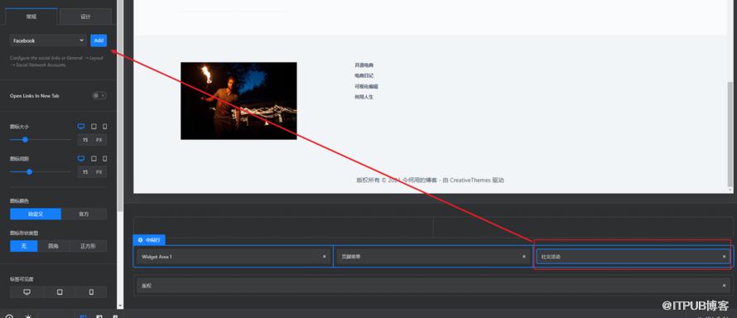The height and width of the screenshot is (318, 737).
Task: Click the CreativeThemes copyright link
Action: click(x=470, y=180)
